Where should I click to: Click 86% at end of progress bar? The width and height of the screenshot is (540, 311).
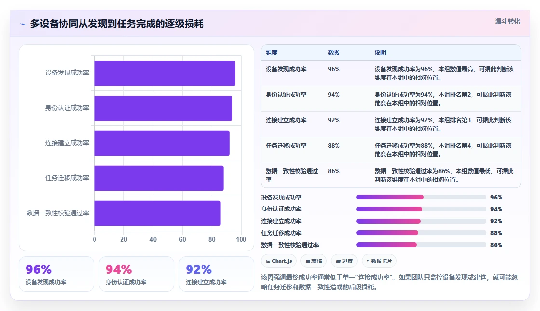click(x=496, y=245)
